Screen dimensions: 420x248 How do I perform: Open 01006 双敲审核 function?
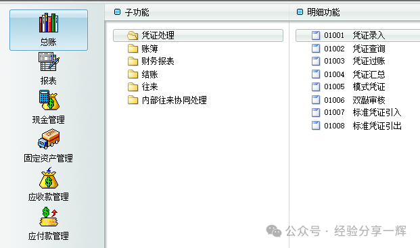348,100
